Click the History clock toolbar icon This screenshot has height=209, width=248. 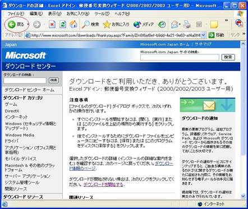pyautogui.click(x=162, y=25)
